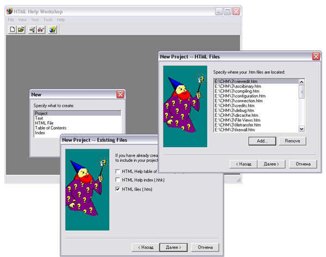Click the file list scroll down arrow
The height and width of the screenshot is (257, 326).
[302, 129]
